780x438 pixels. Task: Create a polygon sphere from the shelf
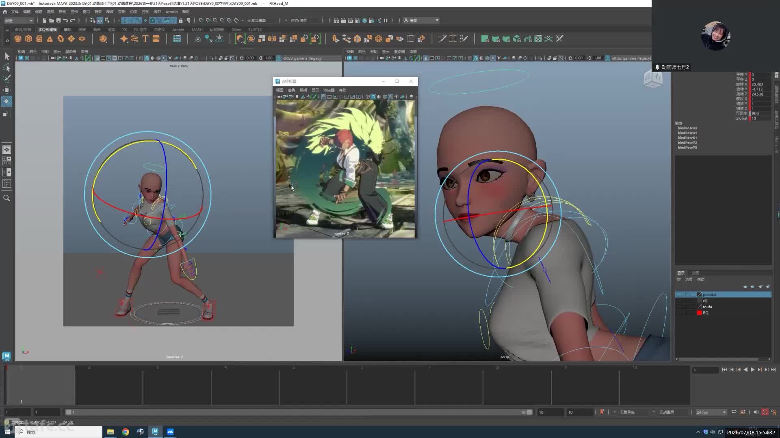(x=18, y=39)
